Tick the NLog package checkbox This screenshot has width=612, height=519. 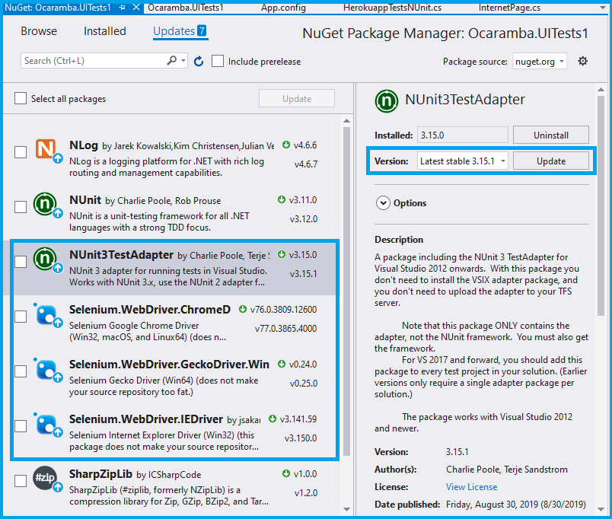21,151
